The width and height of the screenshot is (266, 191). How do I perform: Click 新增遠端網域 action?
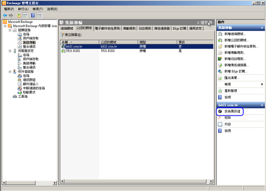235,34
